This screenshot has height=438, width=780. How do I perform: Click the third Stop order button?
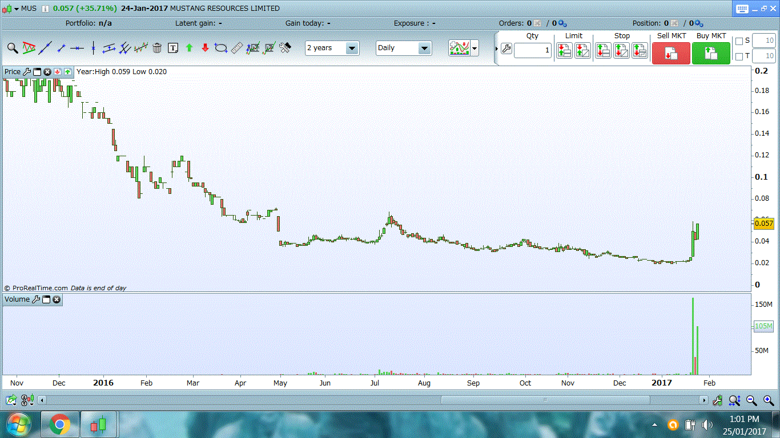(640, 50)
